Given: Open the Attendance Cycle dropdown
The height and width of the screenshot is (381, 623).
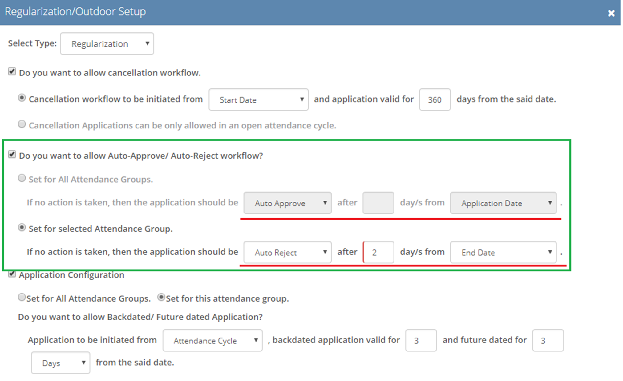Looking at the screenshot, I should click(212, 341).
